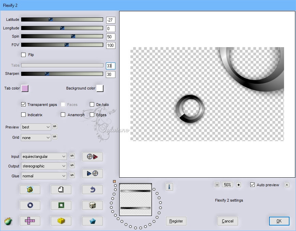Screen dimensions: 296x231
Task: Click the blue pentagon polyhedron button
Action: pos(92,221)
